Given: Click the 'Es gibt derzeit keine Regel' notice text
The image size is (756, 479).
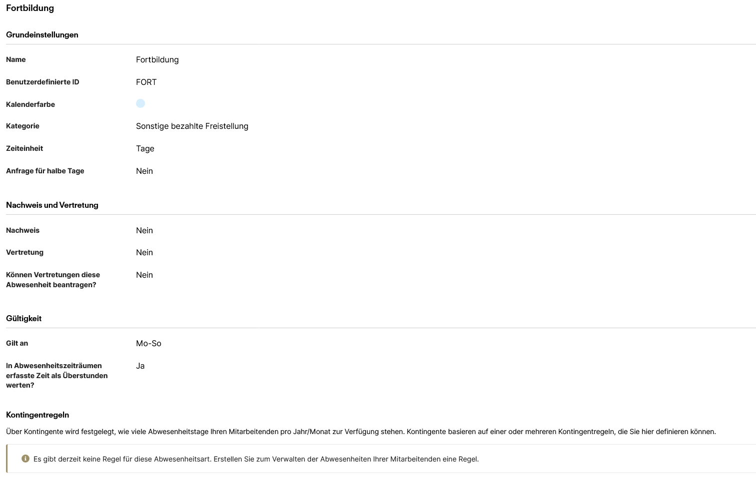Looking at the screenshot, I should (x=256, y=459).
